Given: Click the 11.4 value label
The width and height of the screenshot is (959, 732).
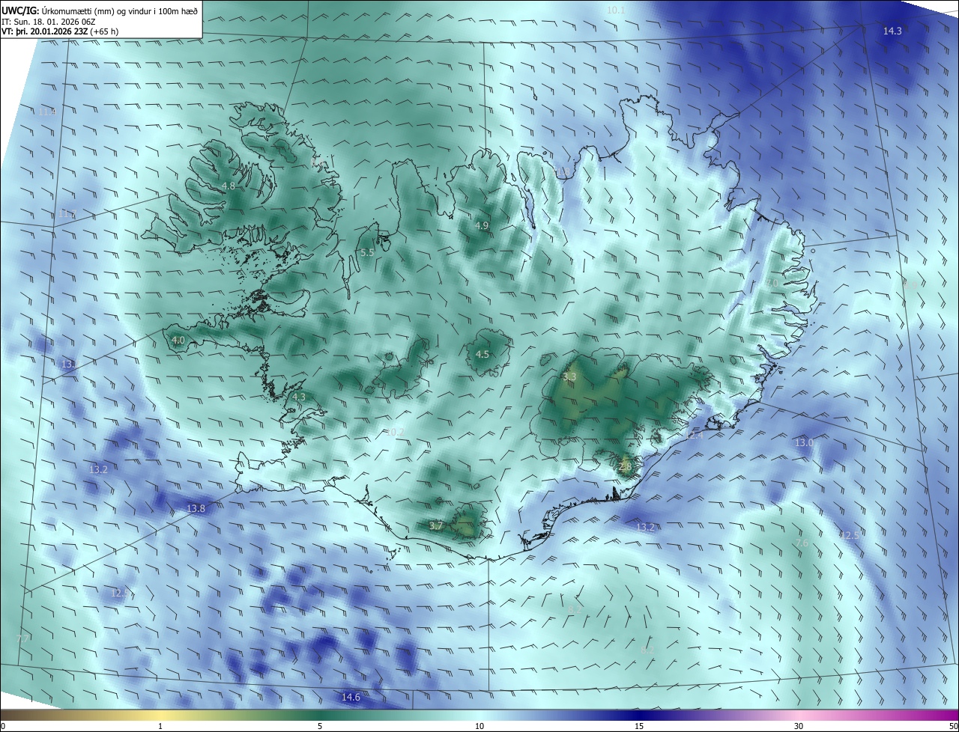Looking at the screenshot, I should coord(46,112).
